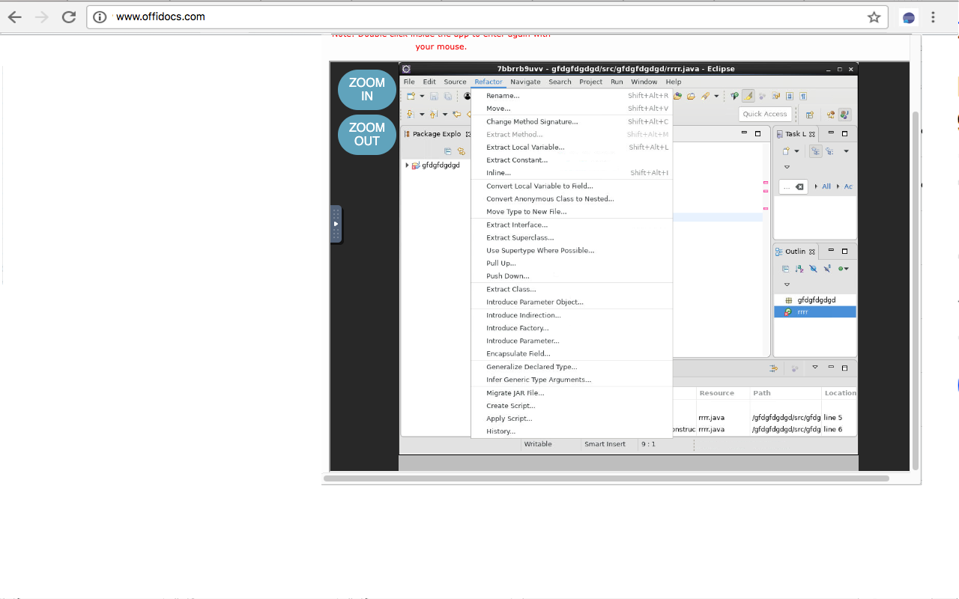
Task: Click Link with Editor icon in Package Explorer
Action: click(461, 150)
